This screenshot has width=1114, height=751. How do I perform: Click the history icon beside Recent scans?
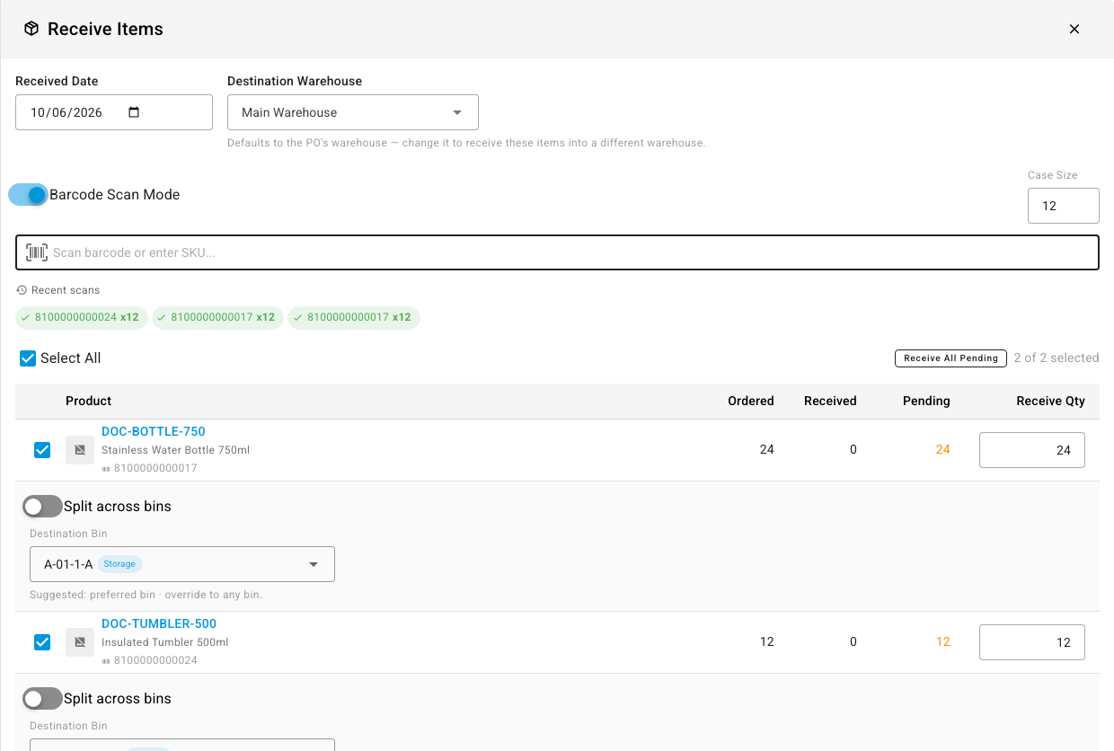click(22, 290)
